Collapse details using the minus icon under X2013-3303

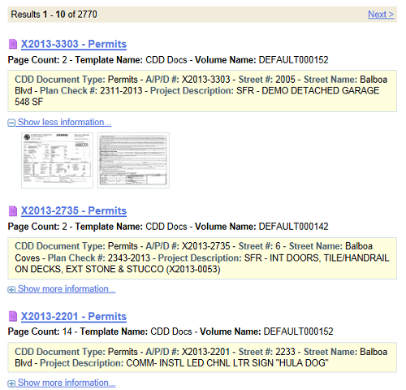(11, 123)
